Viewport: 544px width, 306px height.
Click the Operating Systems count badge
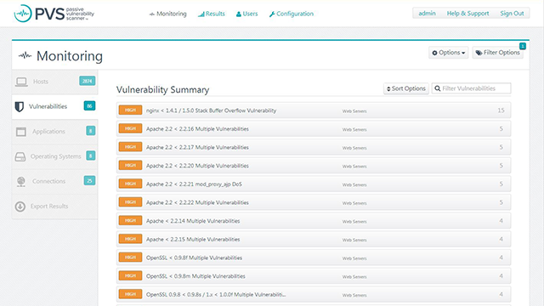91,156
